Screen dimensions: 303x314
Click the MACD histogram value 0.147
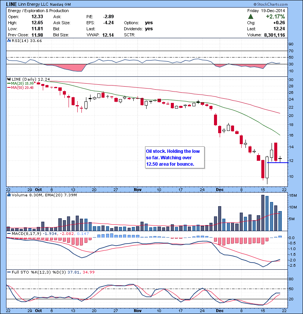(83, 233)
